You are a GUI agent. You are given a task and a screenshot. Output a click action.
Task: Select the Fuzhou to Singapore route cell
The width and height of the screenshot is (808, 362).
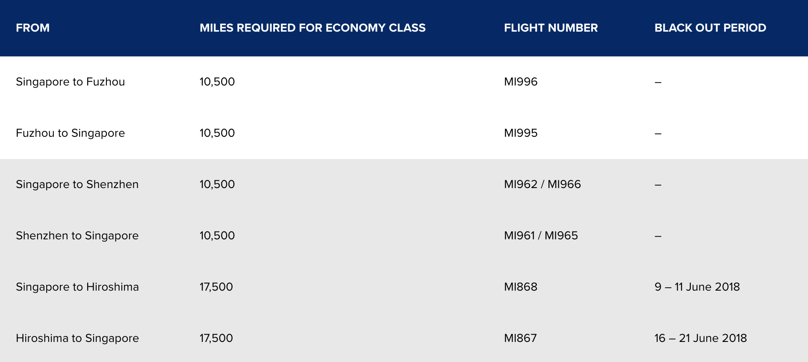[x=71, y=133]
